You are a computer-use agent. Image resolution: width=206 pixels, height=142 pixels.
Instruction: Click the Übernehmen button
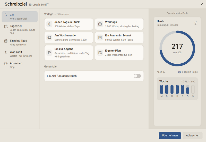(170, 135)
